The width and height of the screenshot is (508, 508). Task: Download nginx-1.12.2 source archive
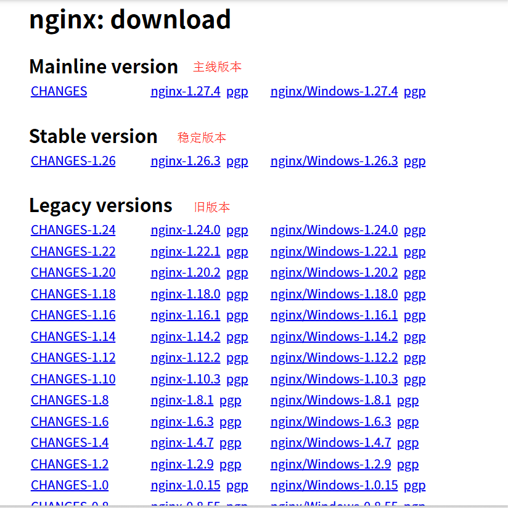pos(186,357)
